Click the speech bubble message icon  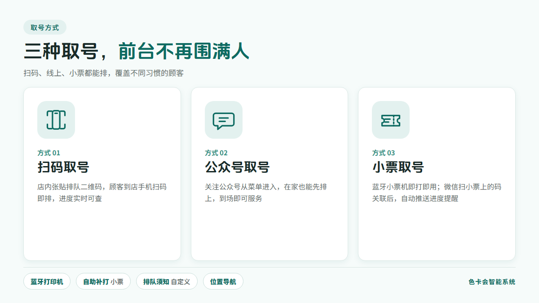tap(224, 120)
